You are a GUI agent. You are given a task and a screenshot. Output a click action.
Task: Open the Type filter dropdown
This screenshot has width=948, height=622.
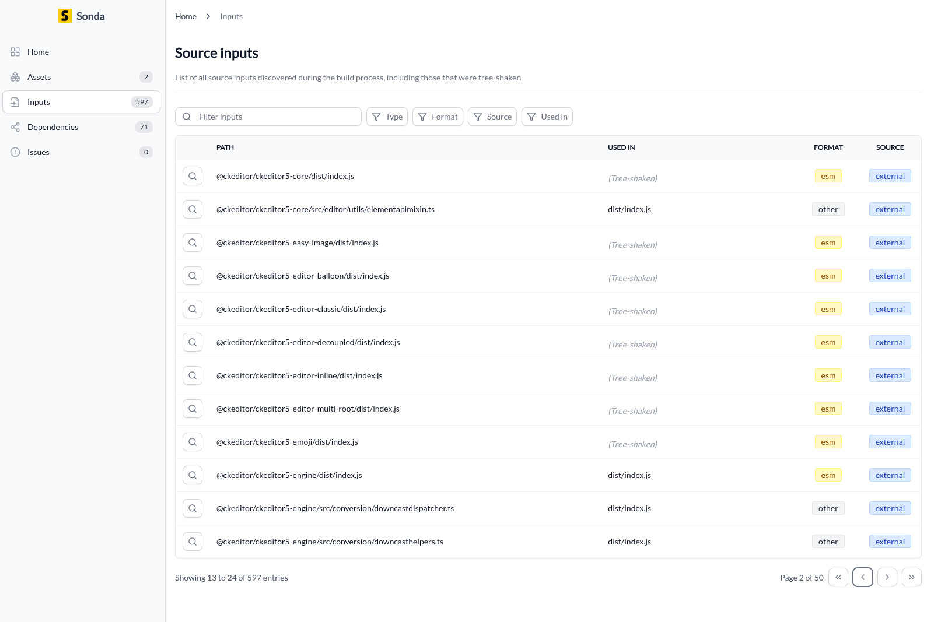pyautogui.click(x=387, y=117)
